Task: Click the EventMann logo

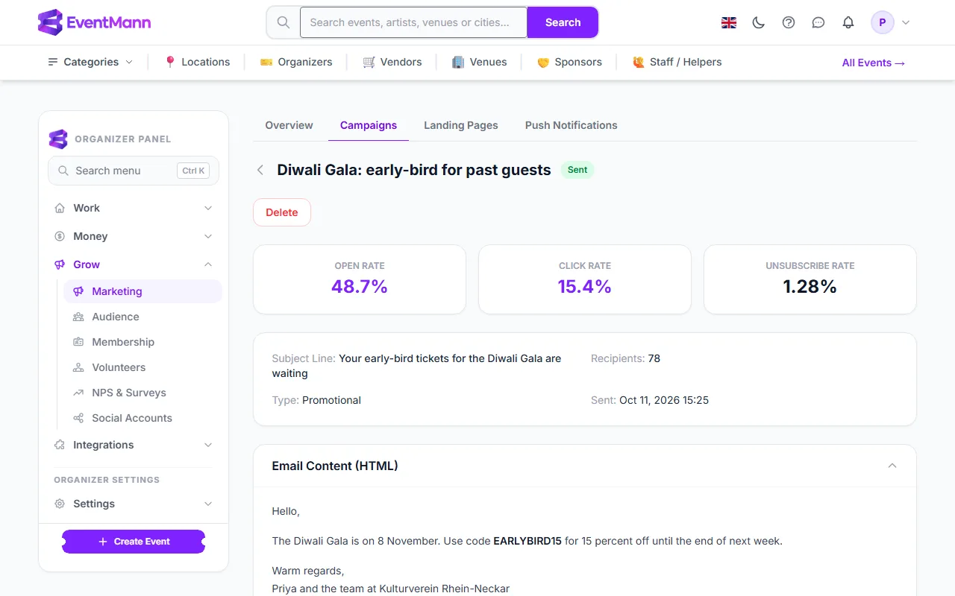Action: click(94, 22)
